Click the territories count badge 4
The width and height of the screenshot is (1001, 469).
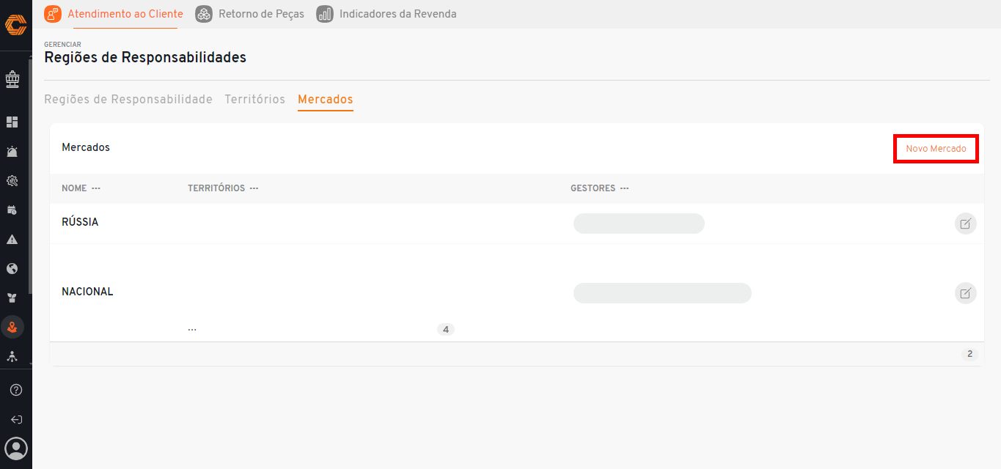[x=445, y=330]
